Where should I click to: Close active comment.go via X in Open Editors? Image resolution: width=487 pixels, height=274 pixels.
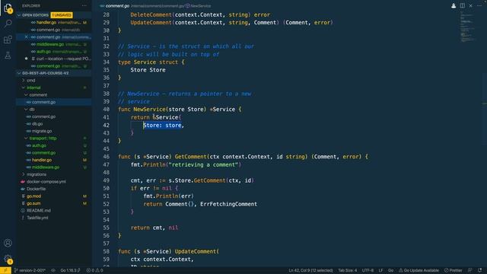(26, 37)
